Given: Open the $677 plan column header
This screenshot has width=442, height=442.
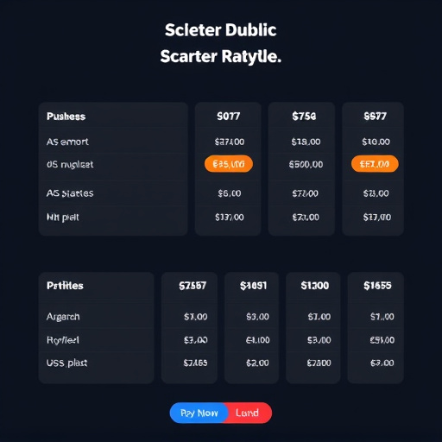Looking at the screenshot, I should [x=375, y=117].
